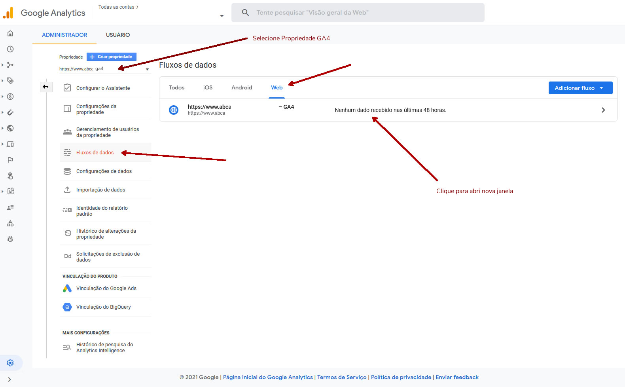Open the Audiences person-list icon in sidebar
This screenshot has height=387, width=625.
click(10, 207)
